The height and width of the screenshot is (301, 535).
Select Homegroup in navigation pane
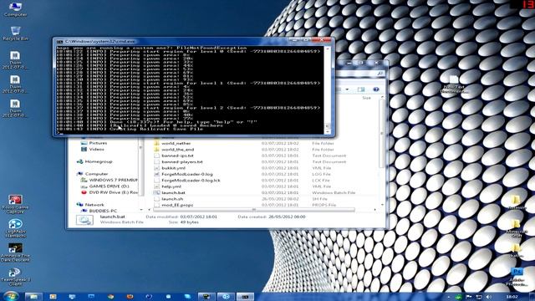coord(99,161)
